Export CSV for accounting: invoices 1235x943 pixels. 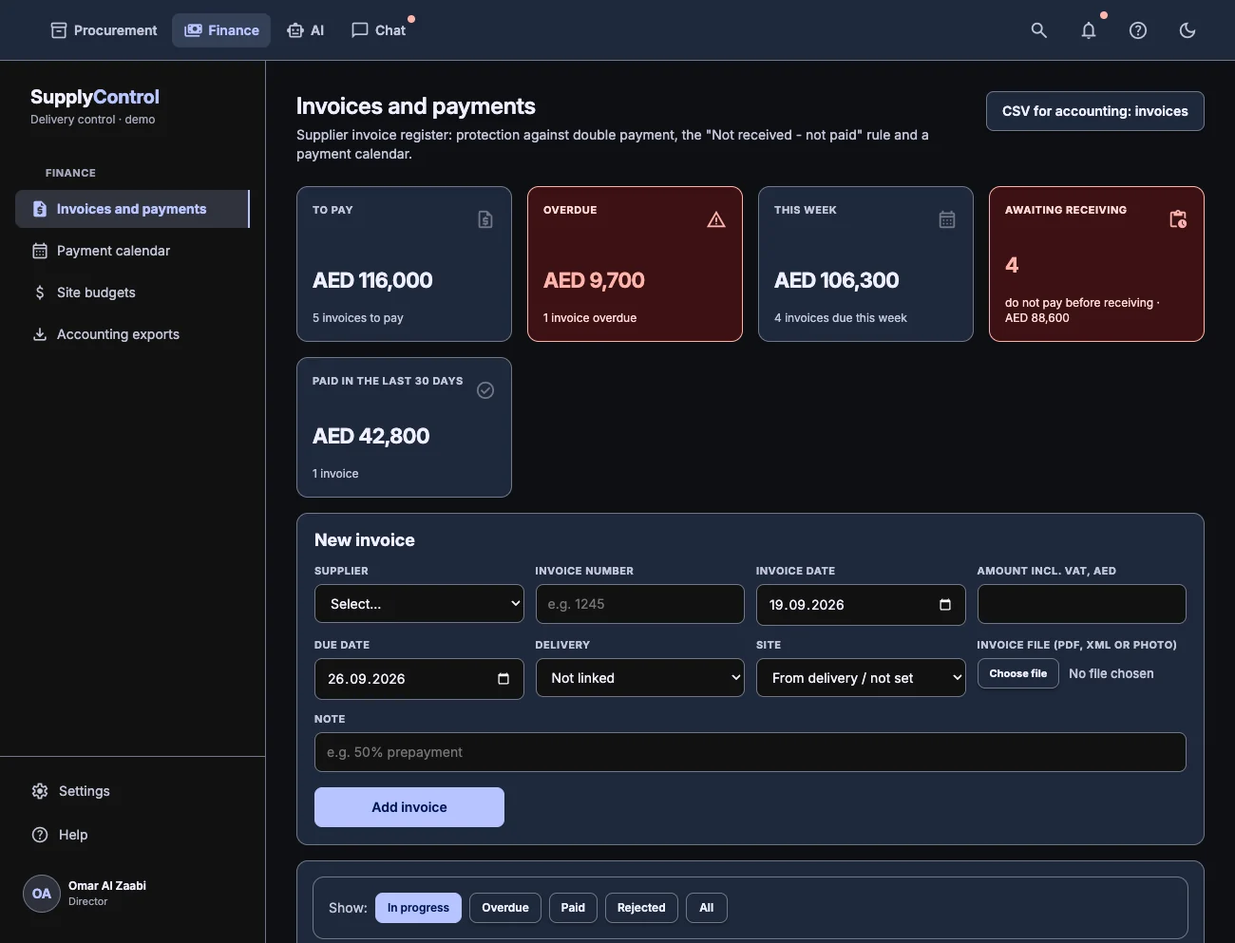pyautogui.click(x=1094, y=111)
